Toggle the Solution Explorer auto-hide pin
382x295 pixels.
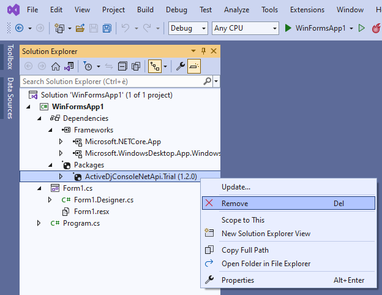pyautogui.click(x=204, y=52)
